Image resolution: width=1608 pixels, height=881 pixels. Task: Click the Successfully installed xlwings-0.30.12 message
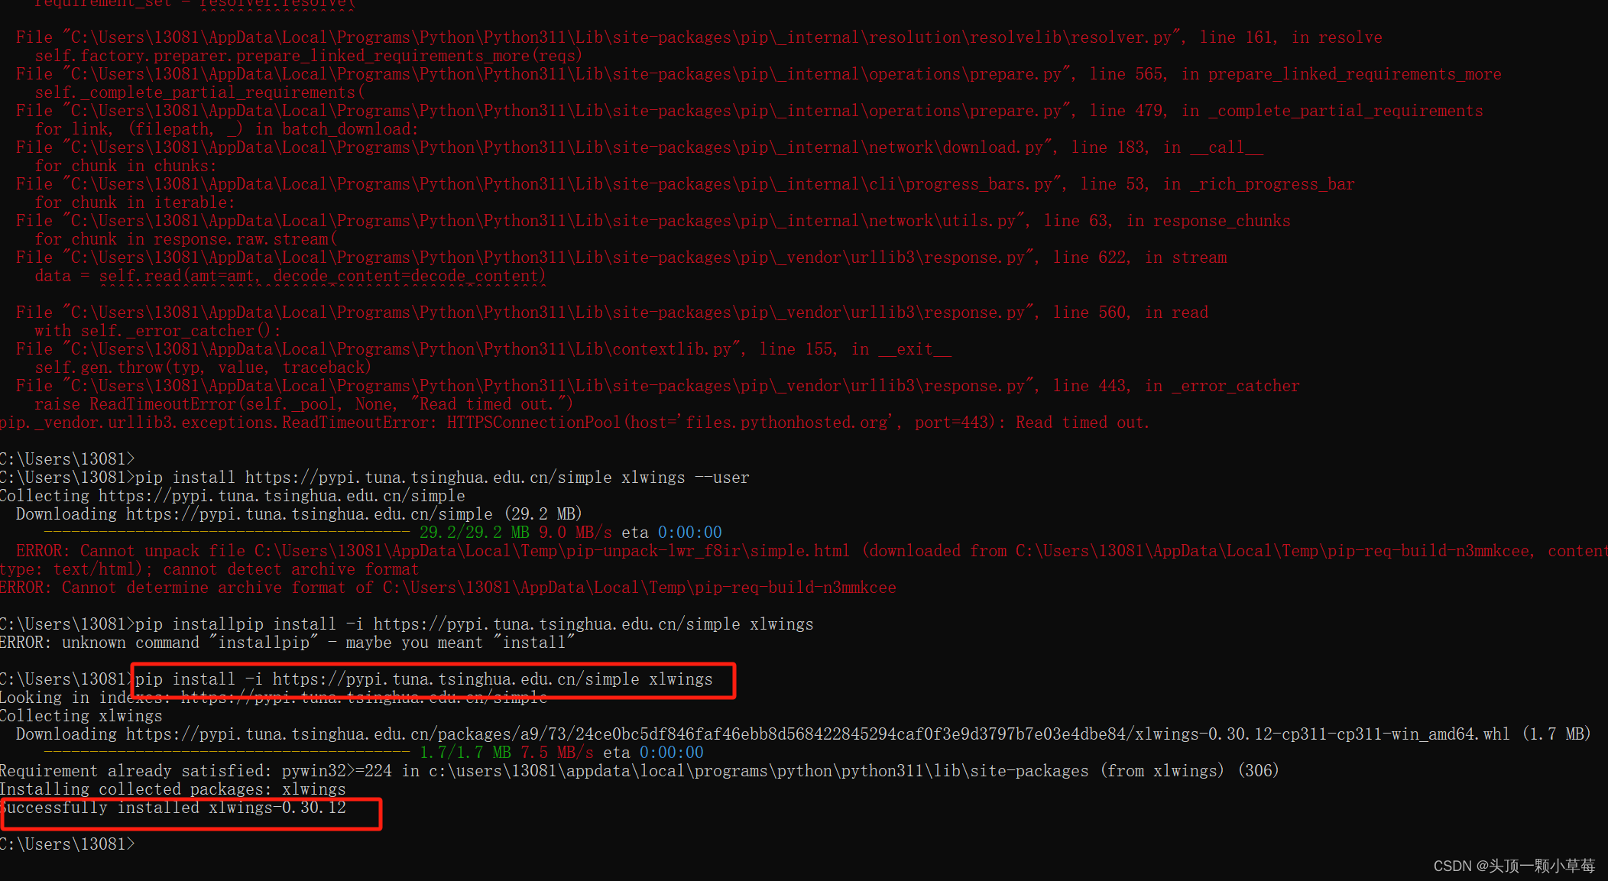tap(173, 808)
